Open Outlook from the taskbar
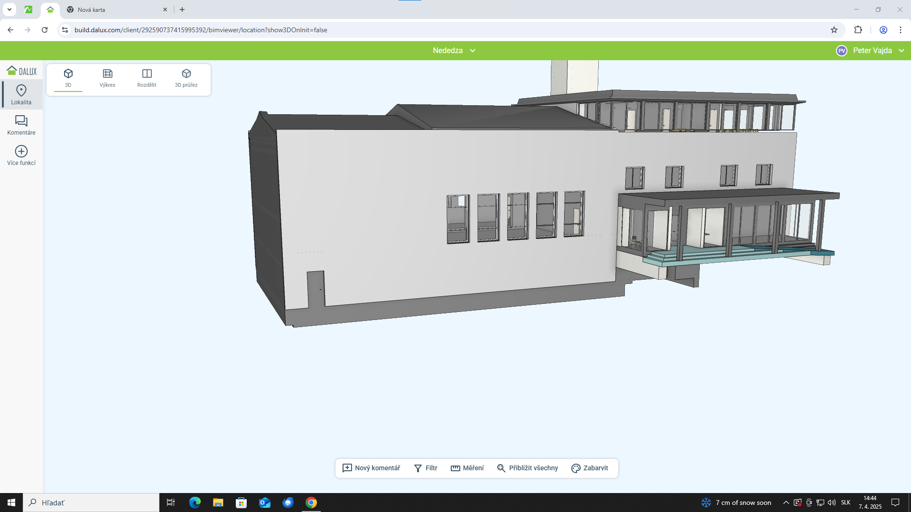This screenshot has height=512, width=911. [x=265, y=503]
